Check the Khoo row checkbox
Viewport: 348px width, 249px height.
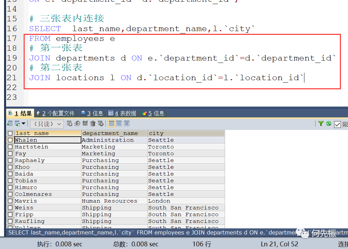tap(10, 167)
